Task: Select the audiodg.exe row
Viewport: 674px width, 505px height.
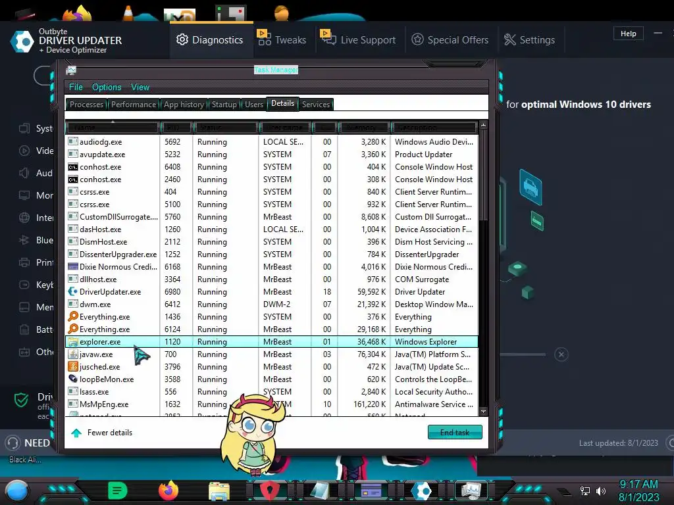Action: click(271, 142)
